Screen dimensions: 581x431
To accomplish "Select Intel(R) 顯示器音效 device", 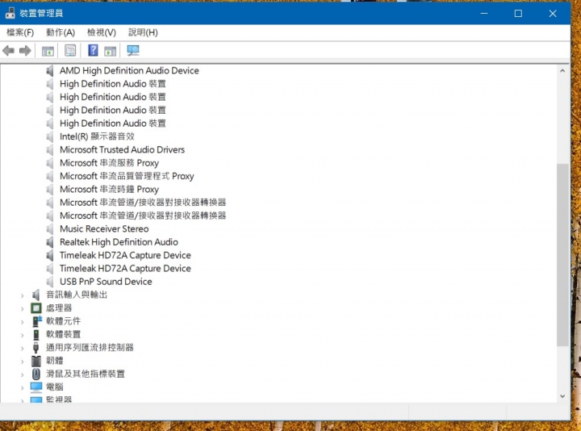I will pos(97,136).
